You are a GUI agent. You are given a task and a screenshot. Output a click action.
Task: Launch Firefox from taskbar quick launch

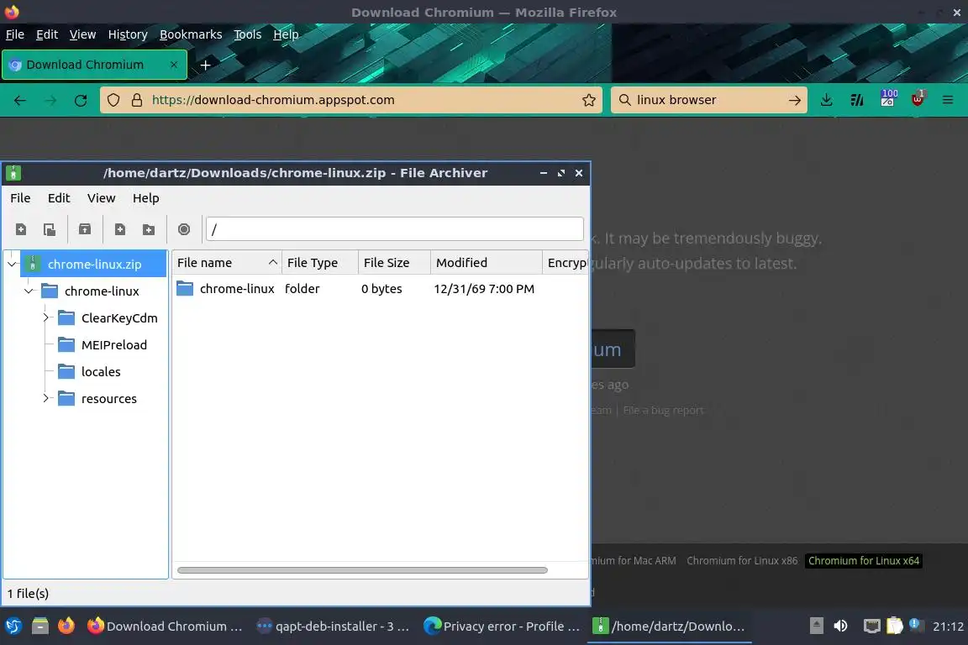[x=66, y=626]
